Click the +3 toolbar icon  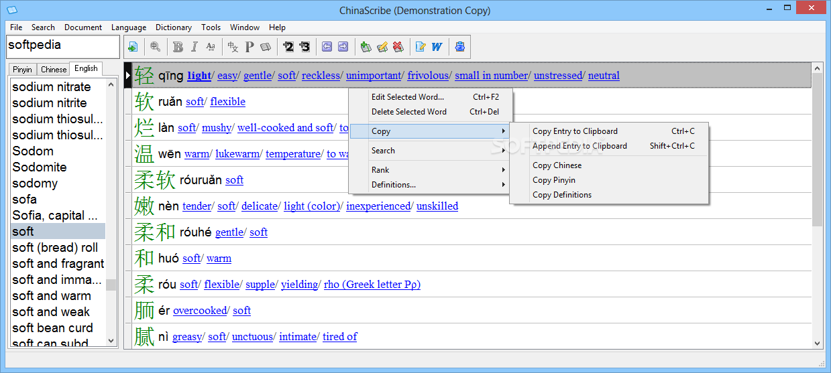click(304, 47)
